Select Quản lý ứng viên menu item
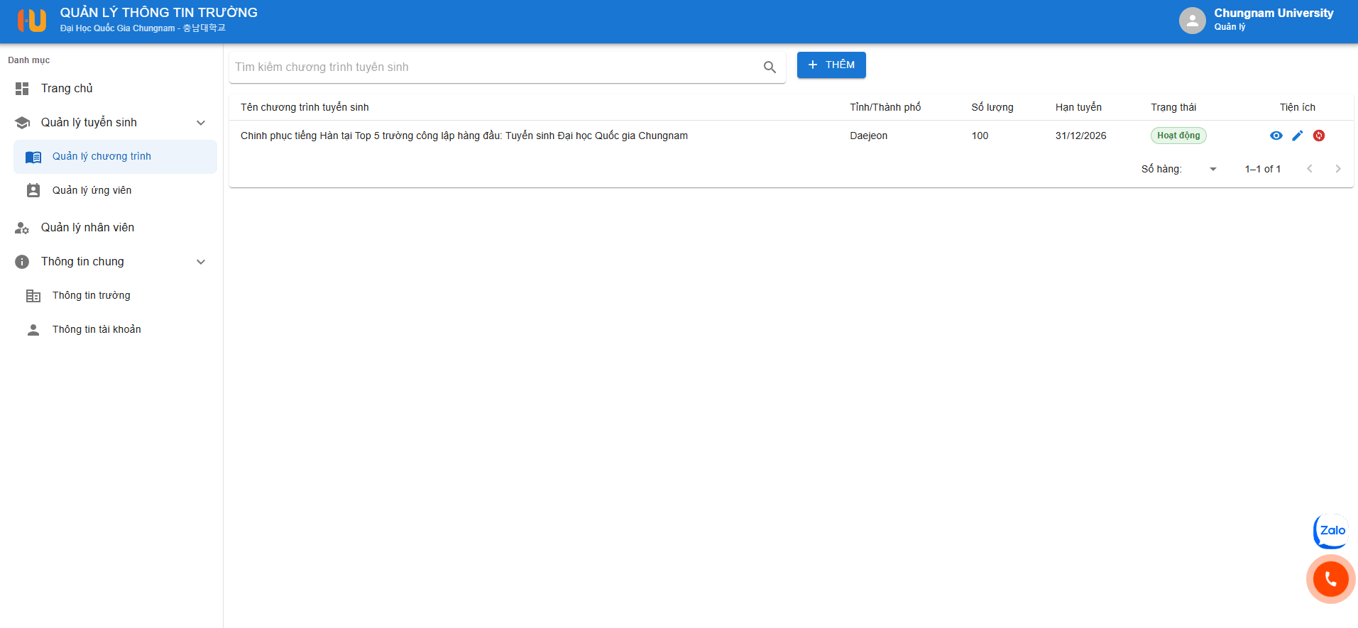The height and width of the screenshot is (628, 1358). [92, 190]
